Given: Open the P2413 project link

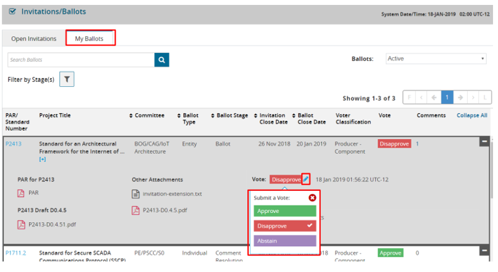Looking at the screenshot, I should tap(14, 143).
